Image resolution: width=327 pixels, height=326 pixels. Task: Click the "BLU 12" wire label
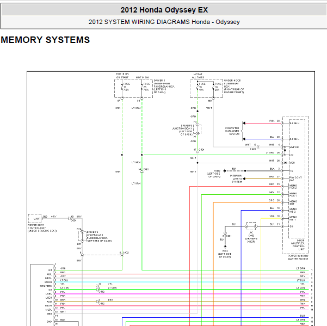pyautogui.click(x=275, y=208)
